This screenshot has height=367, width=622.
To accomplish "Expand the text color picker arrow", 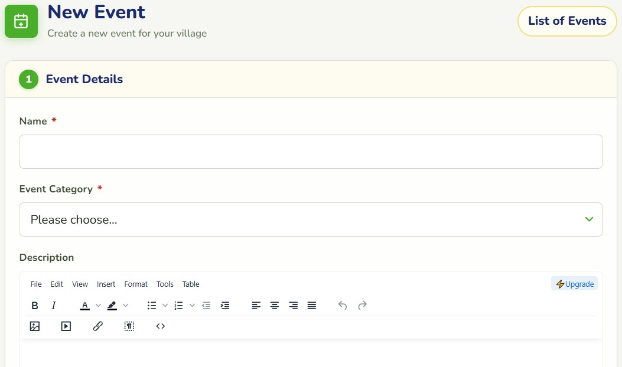I will [98, 306].
